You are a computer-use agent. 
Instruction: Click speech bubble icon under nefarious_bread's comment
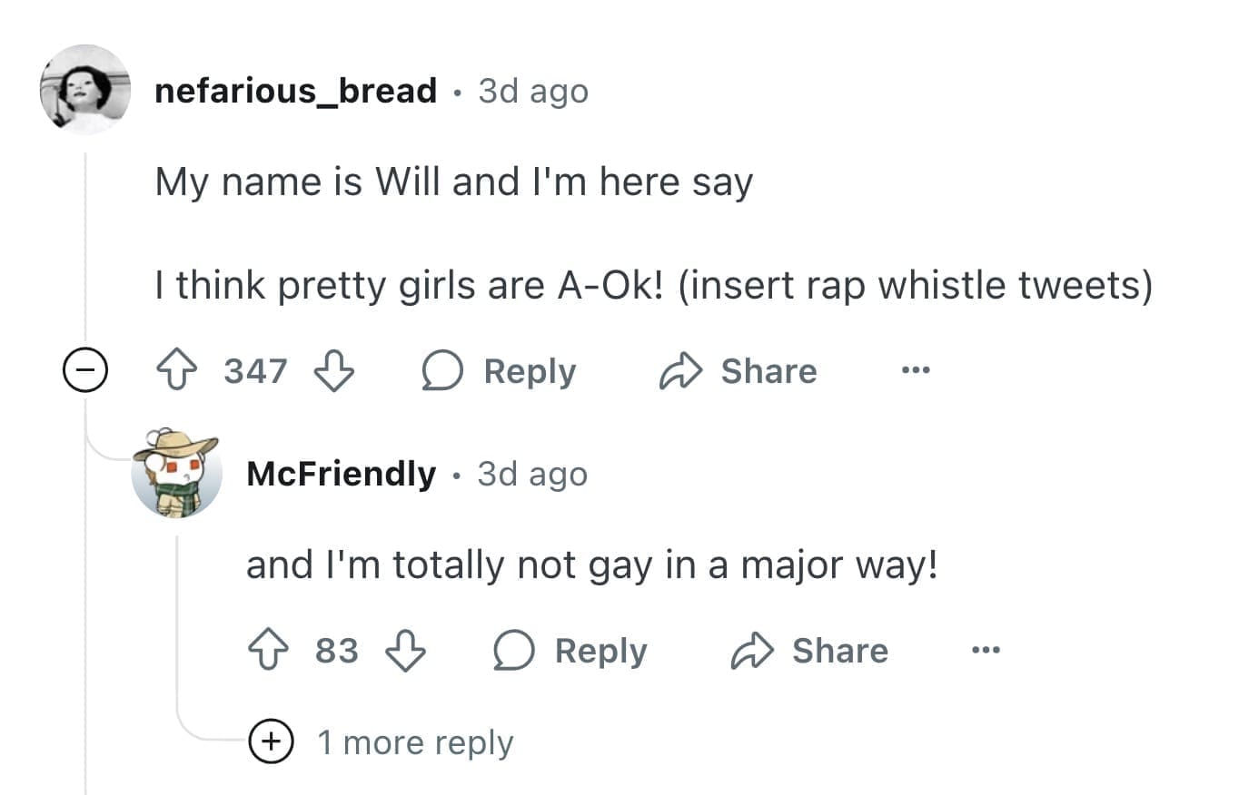[441, 372]
